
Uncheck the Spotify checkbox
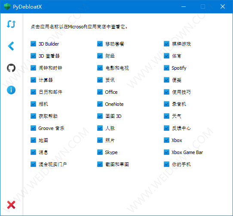tap(166, 68)
